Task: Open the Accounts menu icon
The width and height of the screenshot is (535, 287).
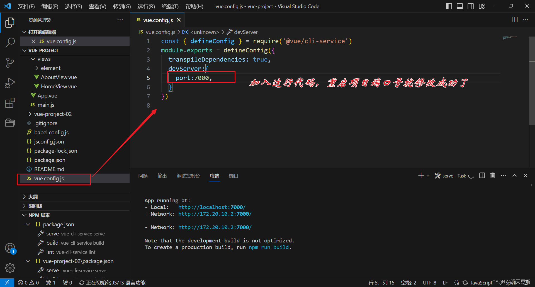Action: pyautogui.click(x=10, y=248)
